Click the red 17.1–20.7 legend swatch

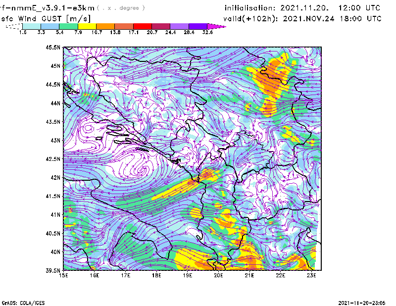143,26
